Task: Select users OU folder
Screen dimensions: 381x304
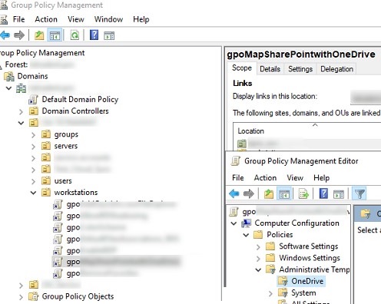Action: tap(63, 181)
